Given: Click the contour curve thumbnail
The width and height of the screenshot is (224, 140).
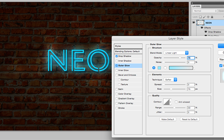Looking at the screenshot, I should coord(166,102).
